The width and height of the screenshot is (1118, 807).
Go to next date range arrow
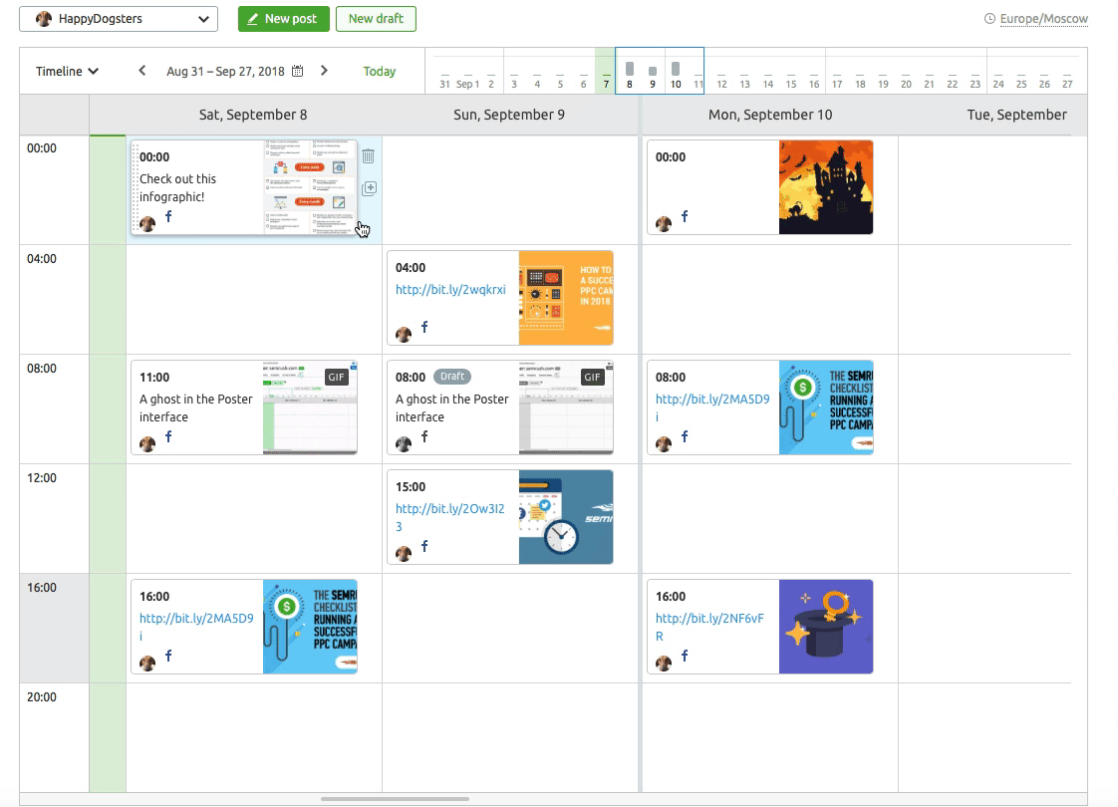(324, 71)
